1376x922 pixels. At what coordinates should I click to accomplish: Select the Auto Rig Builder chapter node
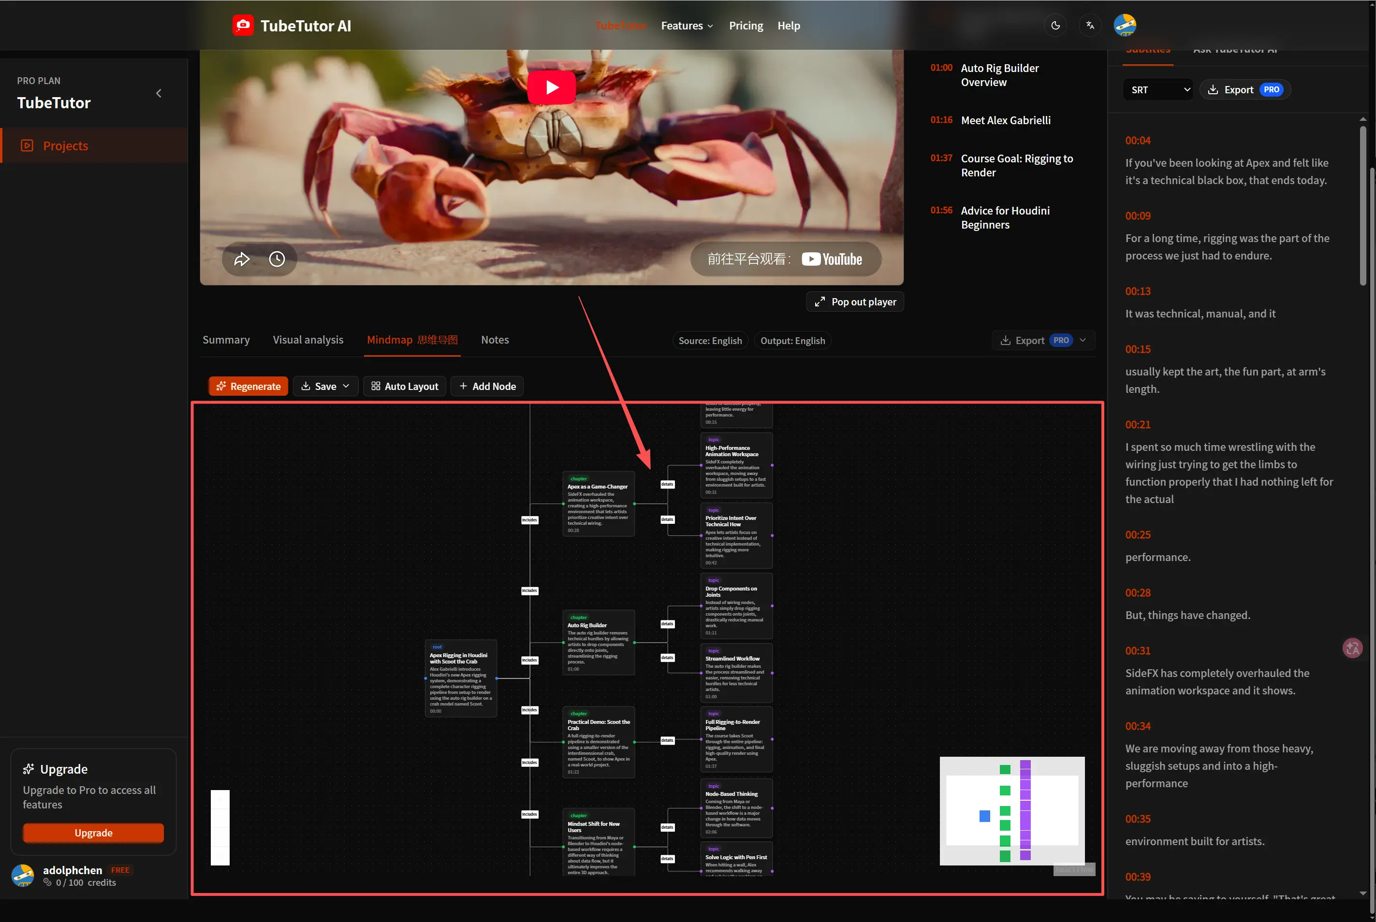coord(598,643)
